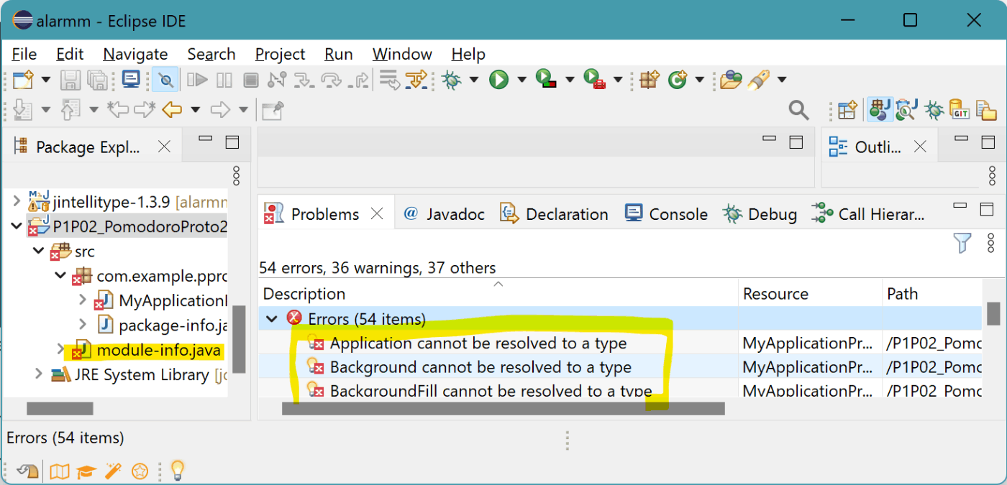The width and height of the screenshot is (1007, 485).
Task: Click the New Java Package icon
Action: [650, 79]
